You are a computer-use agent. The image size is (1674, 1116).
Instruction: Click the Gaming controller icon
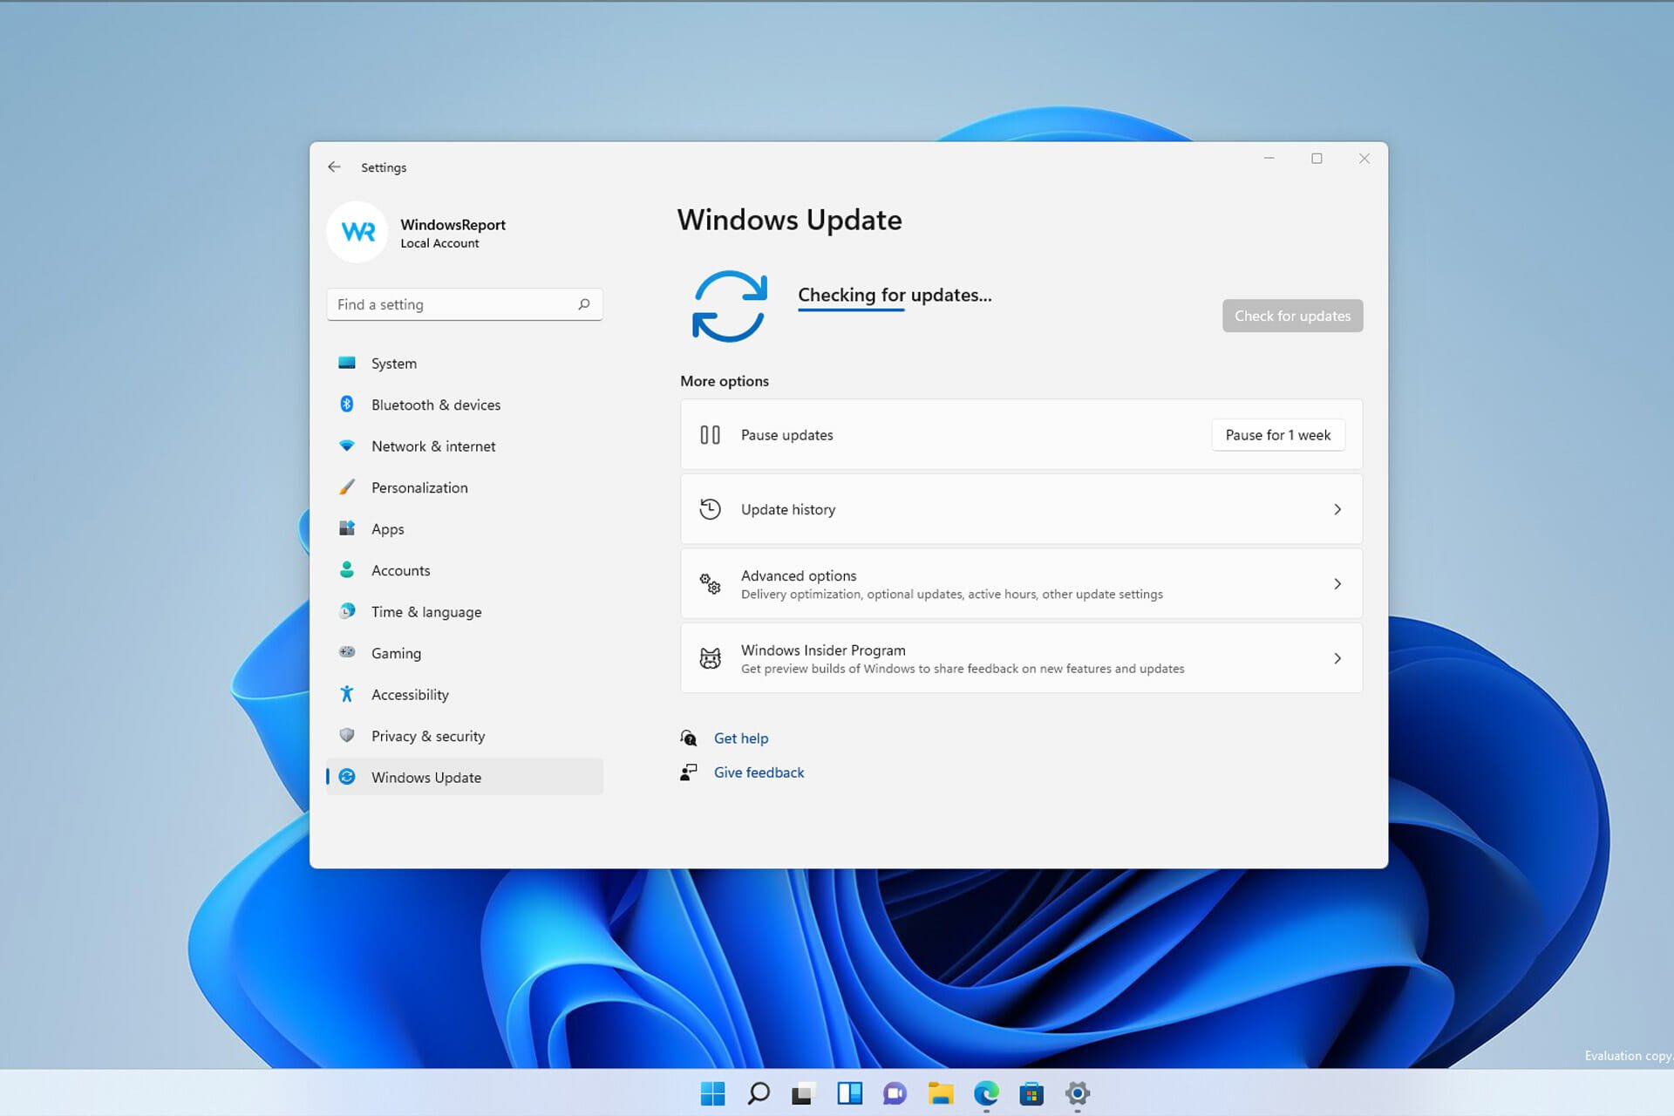[347, 652]
